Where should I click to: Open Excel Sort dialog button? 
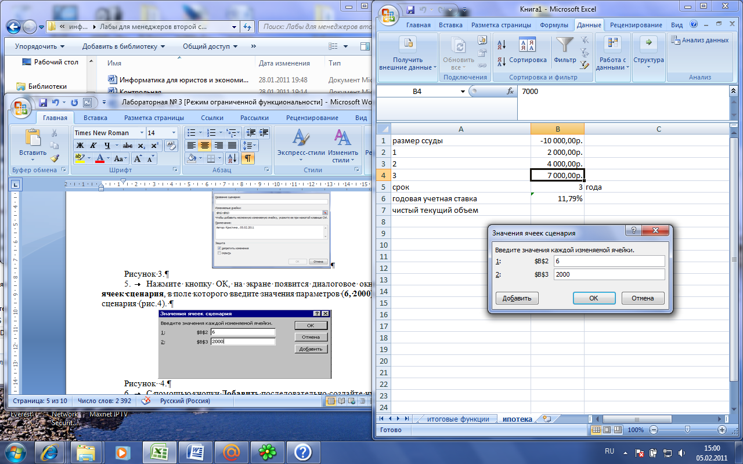pos(527,52)
